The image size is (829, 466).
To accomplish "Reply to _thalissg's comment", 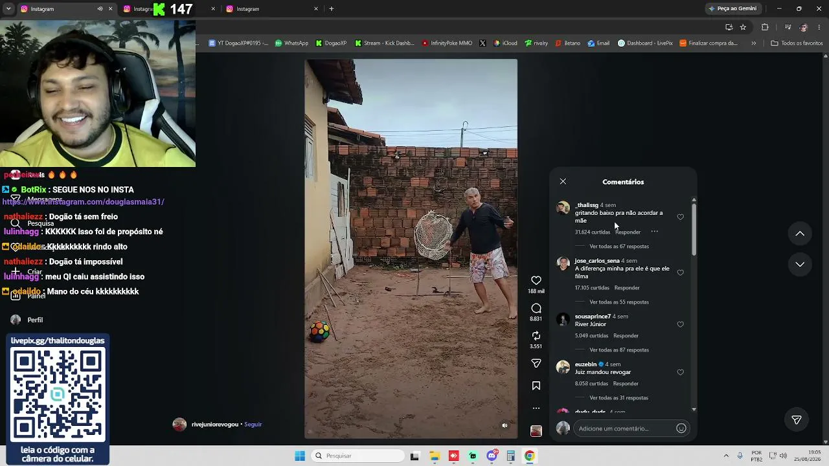I will pos(628,232).
